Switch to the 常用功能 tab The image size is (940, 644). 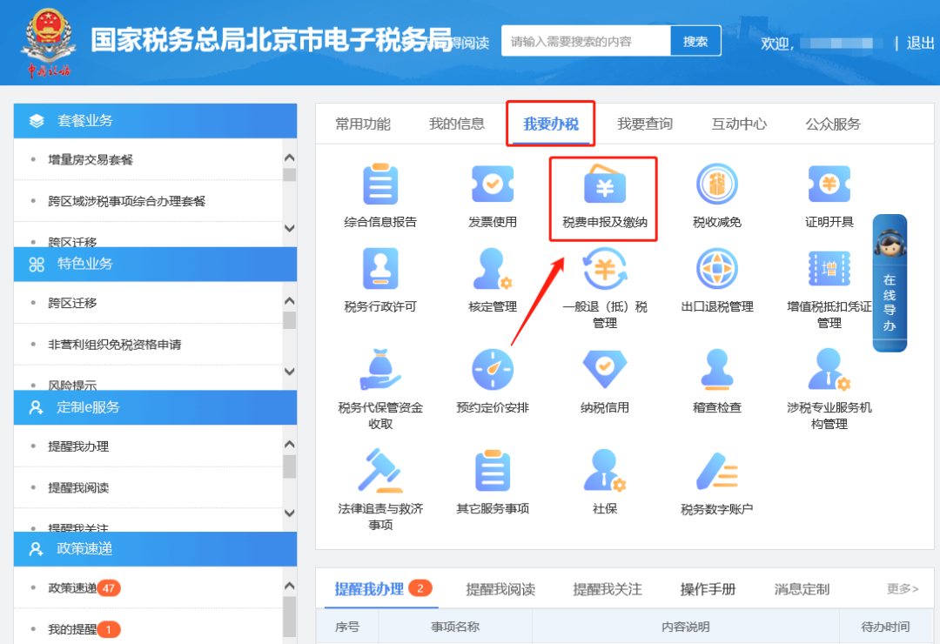pyautogui.click(x=363, y=124)
